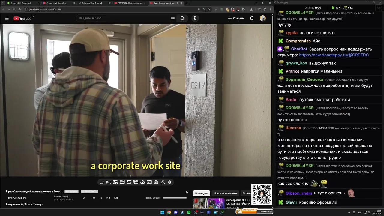This screenshot has height=216, width=384.
Task: Select the Новости политики filter chip
Action: point(225,193)
